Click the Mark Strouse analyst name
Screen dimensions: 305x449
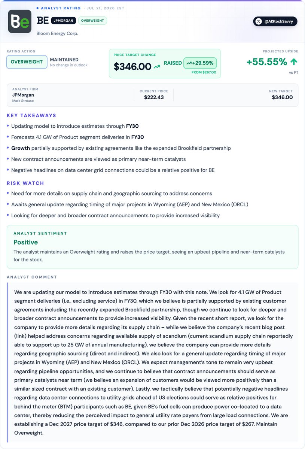(x=23, y=101)
